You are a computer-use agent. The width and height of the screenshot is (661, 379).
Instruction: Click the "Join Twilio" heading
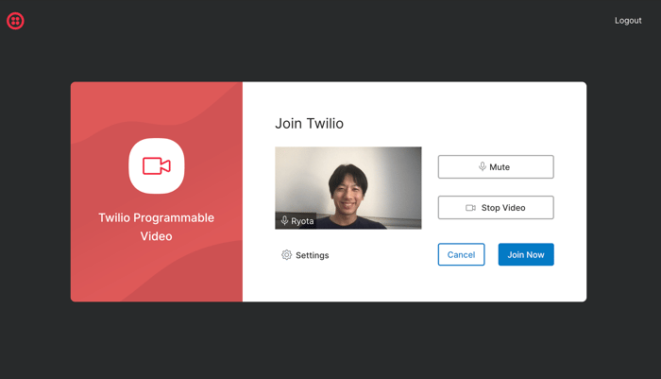tap(310, 123)
